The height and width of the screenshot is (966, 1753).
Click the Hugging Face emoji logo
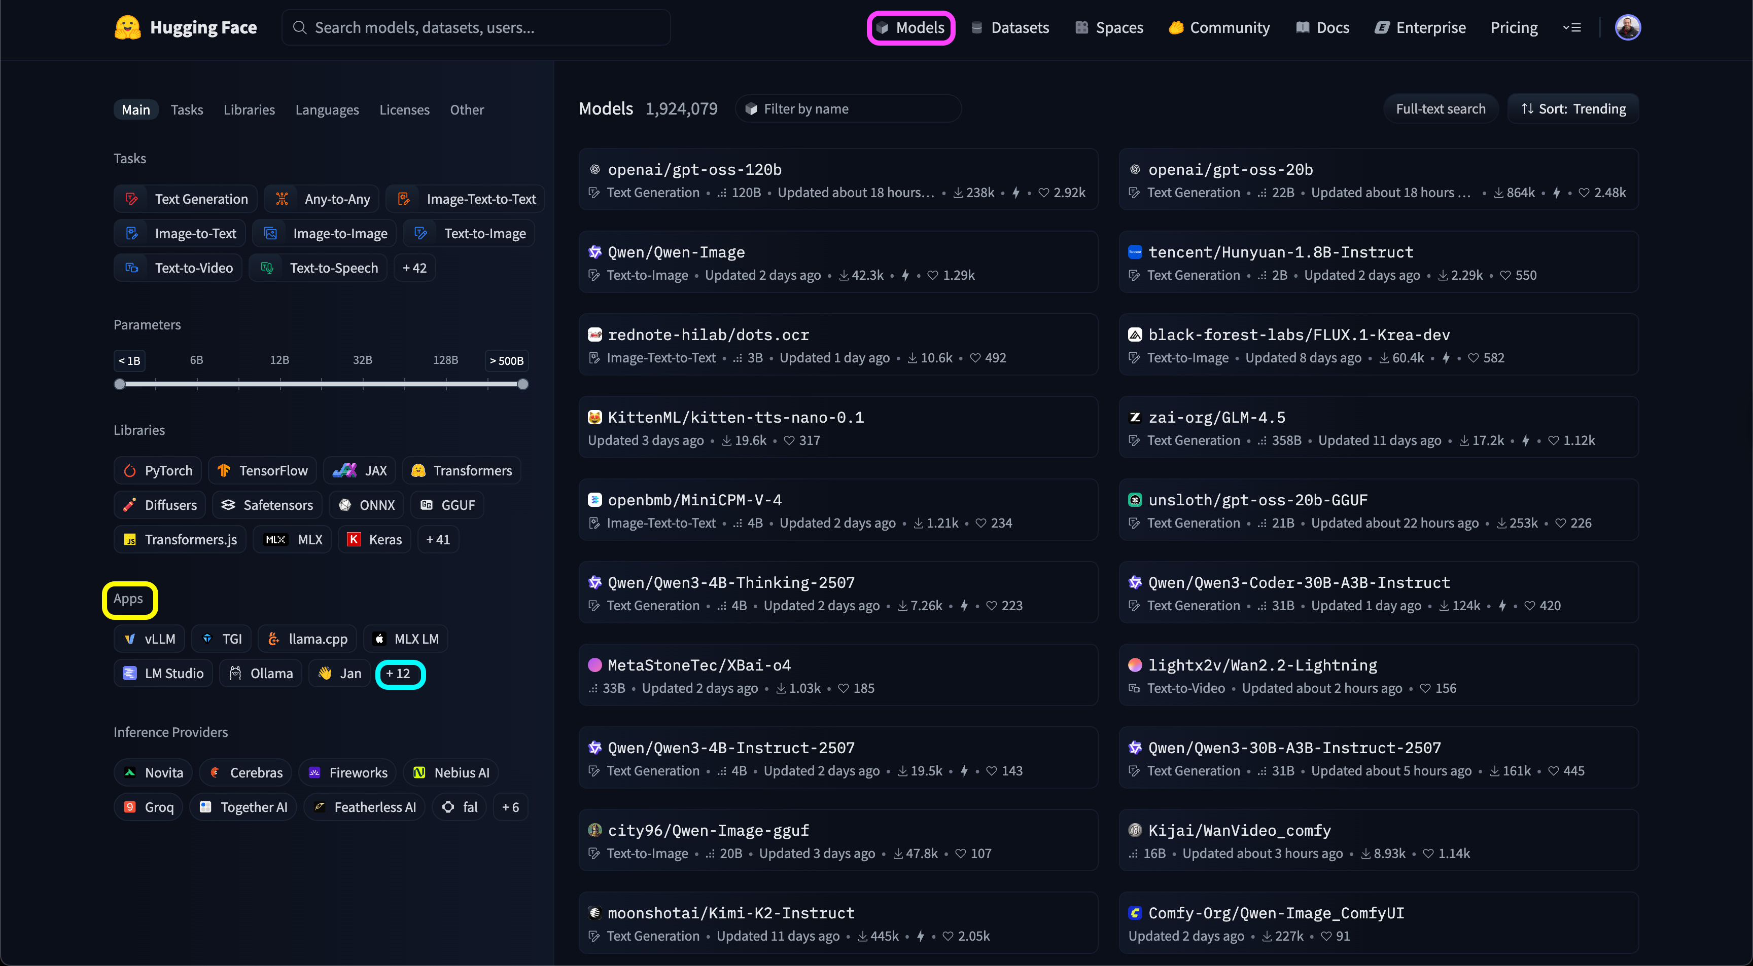click(x=127, y=27)
